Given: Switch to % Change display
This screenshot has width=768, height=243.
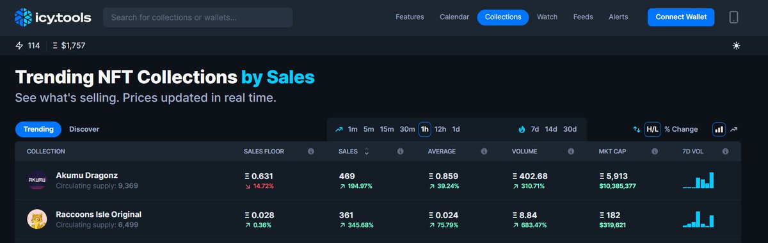Looking at the screenshot, I should point(681,129).
